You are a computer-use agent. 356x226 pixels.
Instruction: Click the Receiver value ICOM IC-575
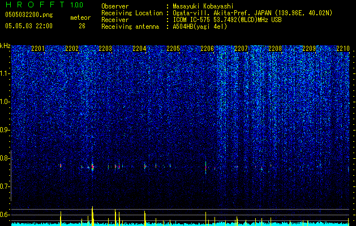point(192,20)
